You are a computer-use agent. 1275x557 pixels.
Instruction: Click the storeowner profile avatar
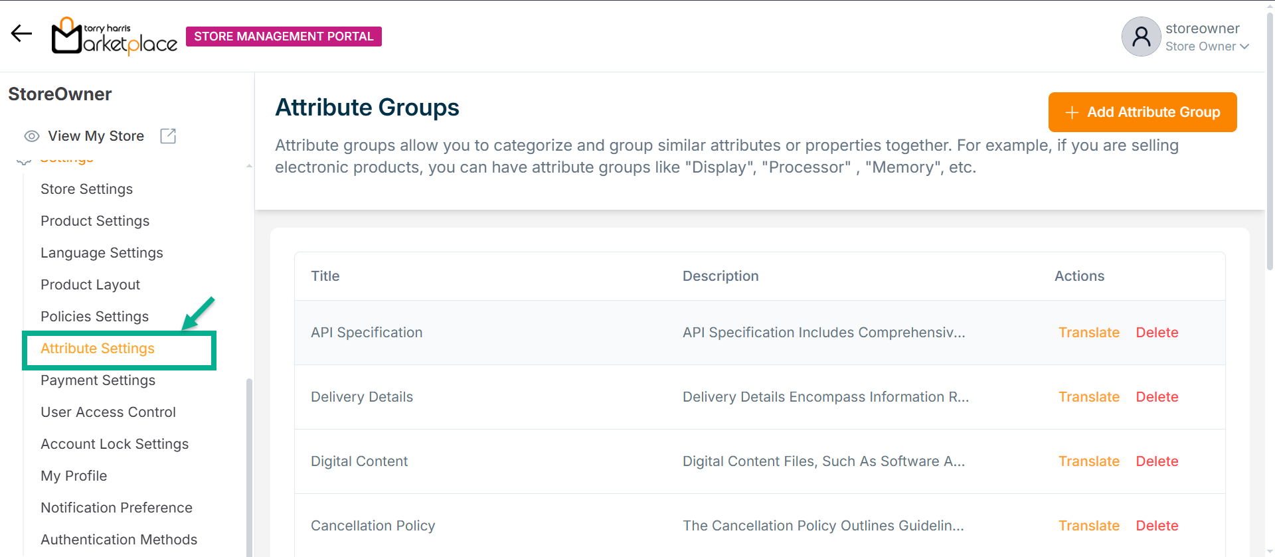(1141, 37)
